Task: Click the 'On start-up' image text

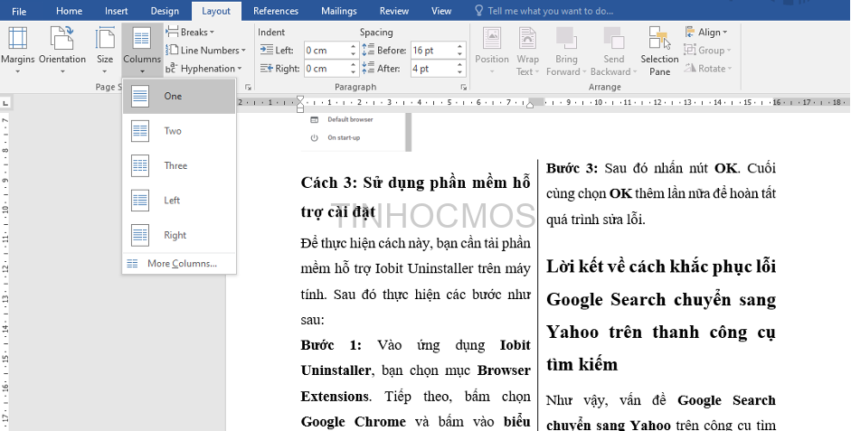Action: point(344,137)
